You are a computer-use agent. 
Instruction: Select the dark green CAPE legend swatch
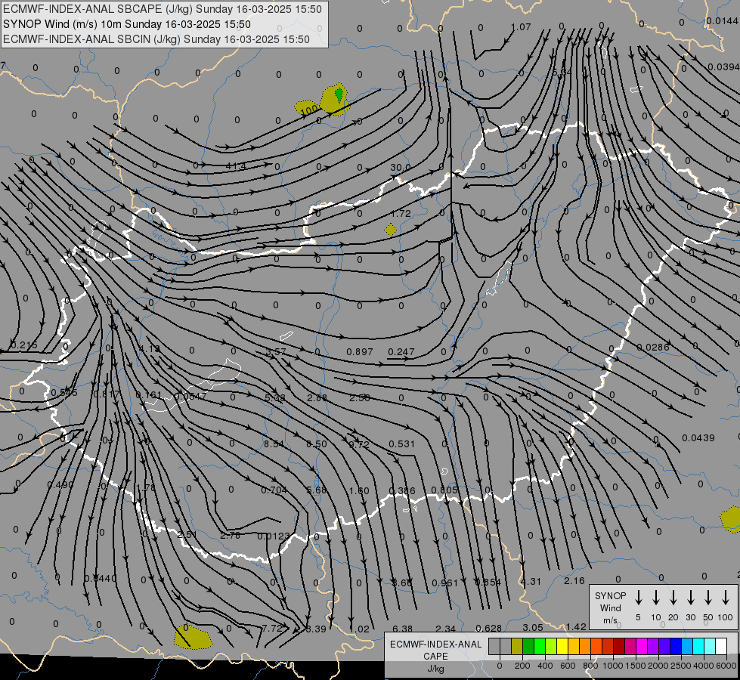tap(528, 647)
